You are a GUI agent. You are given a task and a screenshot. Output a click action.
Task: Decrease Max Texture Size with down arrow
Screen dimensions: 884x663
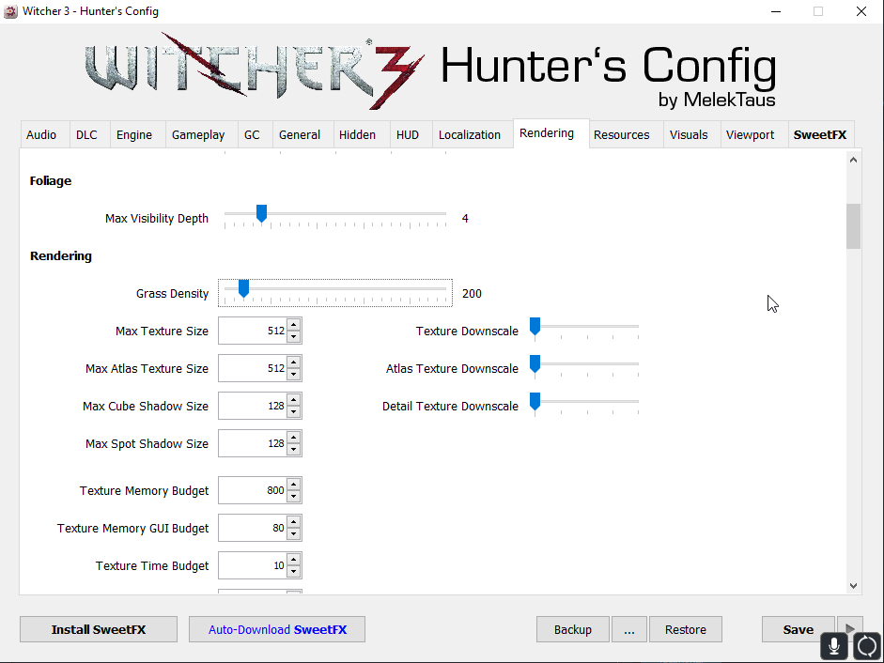(293, 337)
